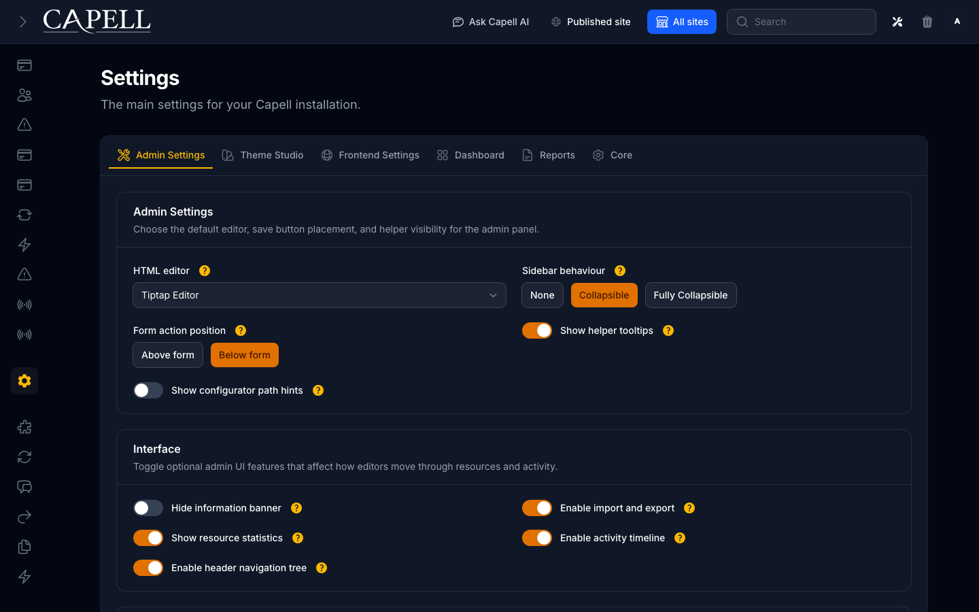Open the trash bin icon in header

point(927,22)
